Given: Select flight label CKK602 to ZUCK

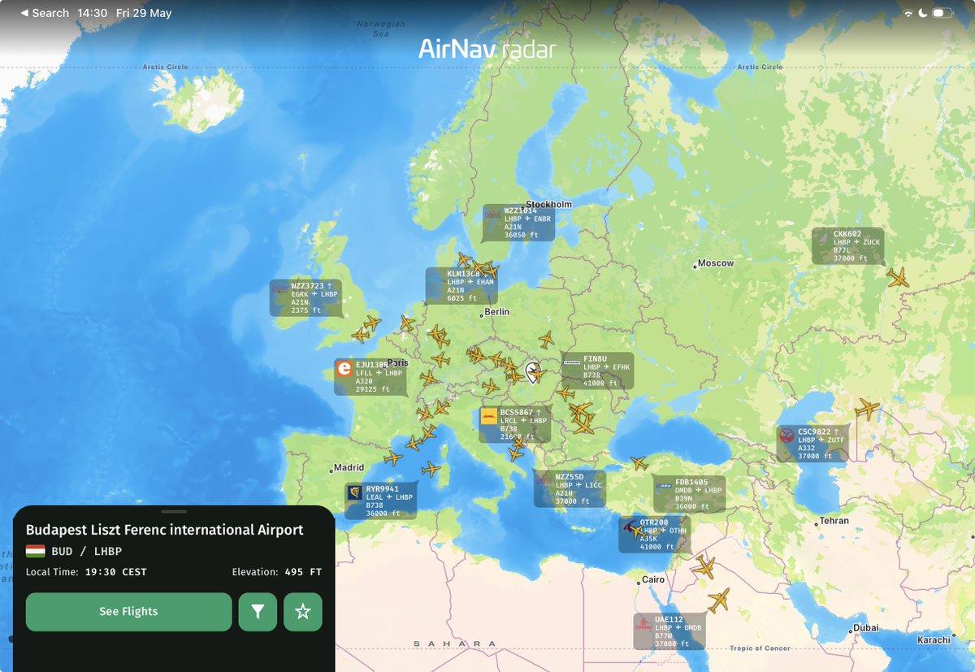Looking at the screenshot, I should click(x=848, y=245).
